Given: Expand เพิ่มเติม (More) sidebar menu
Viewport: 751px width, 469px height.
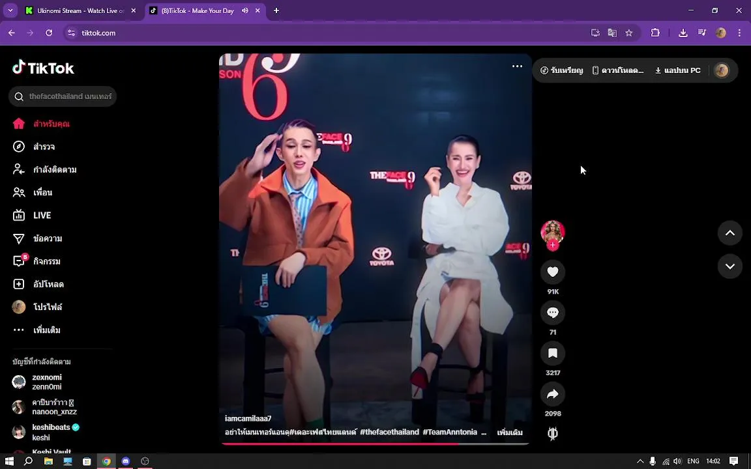Looking at the screenshot, I should pyautogui.click(x=37, y=330).
